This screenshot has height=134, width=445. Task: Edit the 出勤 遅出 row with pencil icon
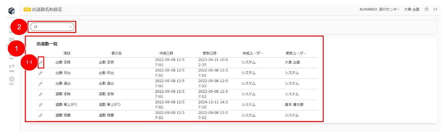[x=41, y=83]
